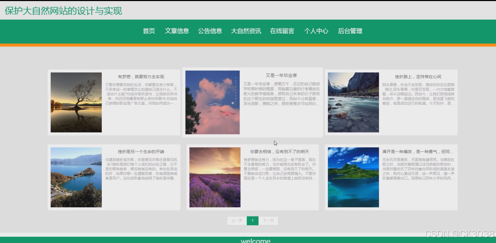Screen dimensions: 496x243
Task: Click the sunset tree thumbnail image
Action: pos(76,102)
